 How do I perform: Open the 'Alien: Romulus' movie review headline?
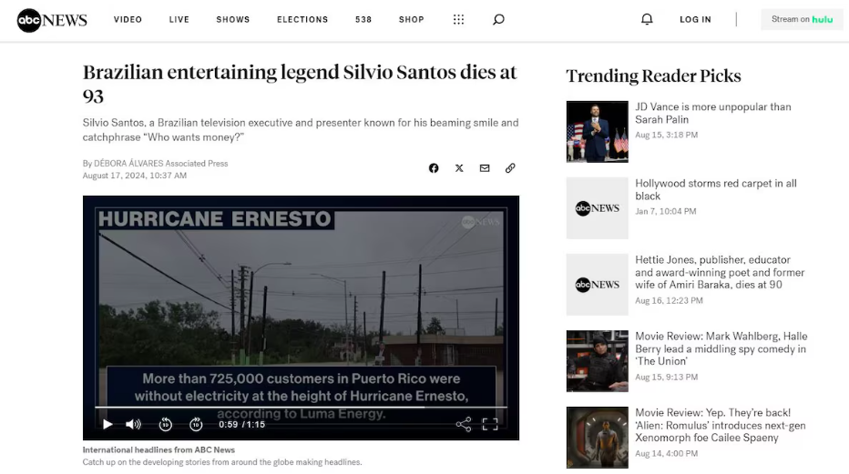(721, 426)
